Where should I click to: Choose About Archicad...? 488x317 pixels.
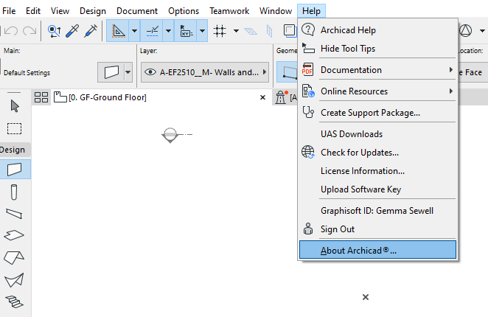378,250
